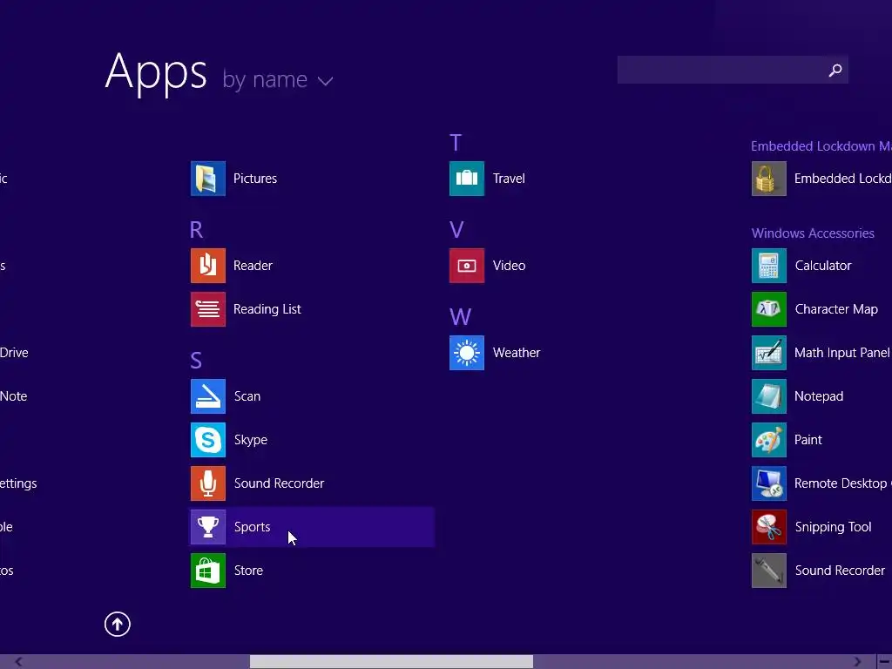Open the Windows Accessories group header
This screenshot has height=669, width=892.
(813, 233)
